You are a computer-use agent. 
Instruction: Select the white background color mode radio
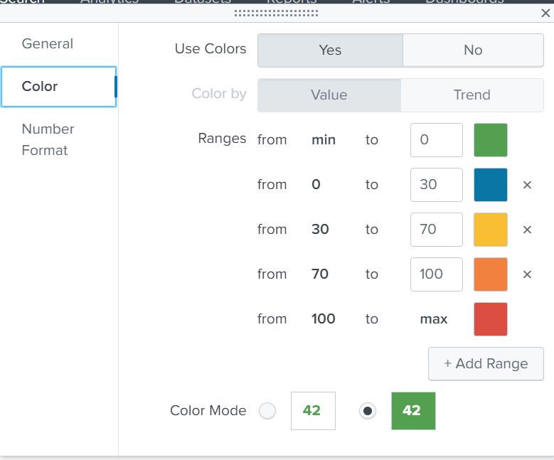tap(267, 411)
